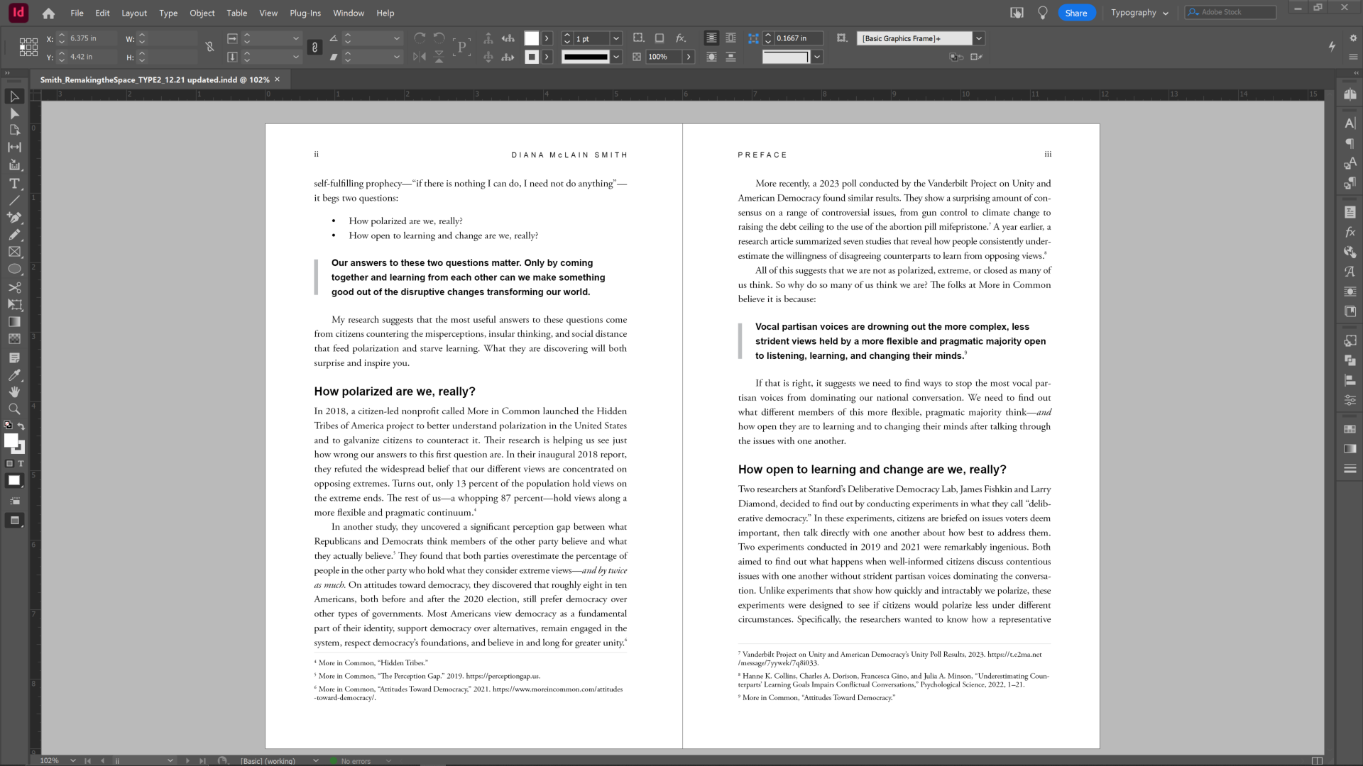Click the toolbox fill swatch

click(x=11, y=440)
